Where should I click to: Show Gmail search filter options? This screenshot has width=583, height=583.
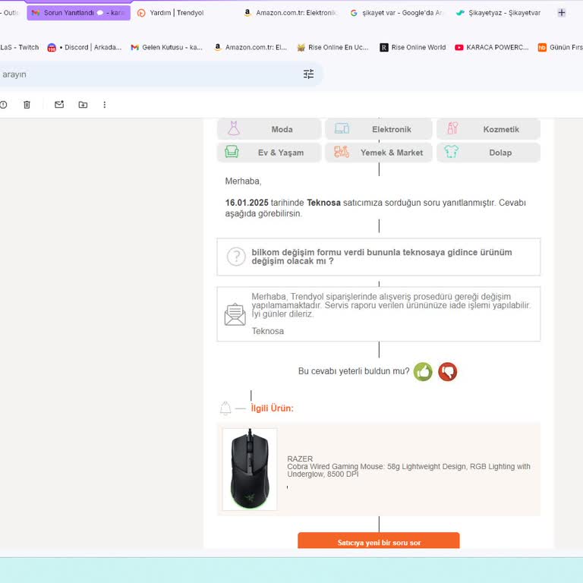[308, 74]
